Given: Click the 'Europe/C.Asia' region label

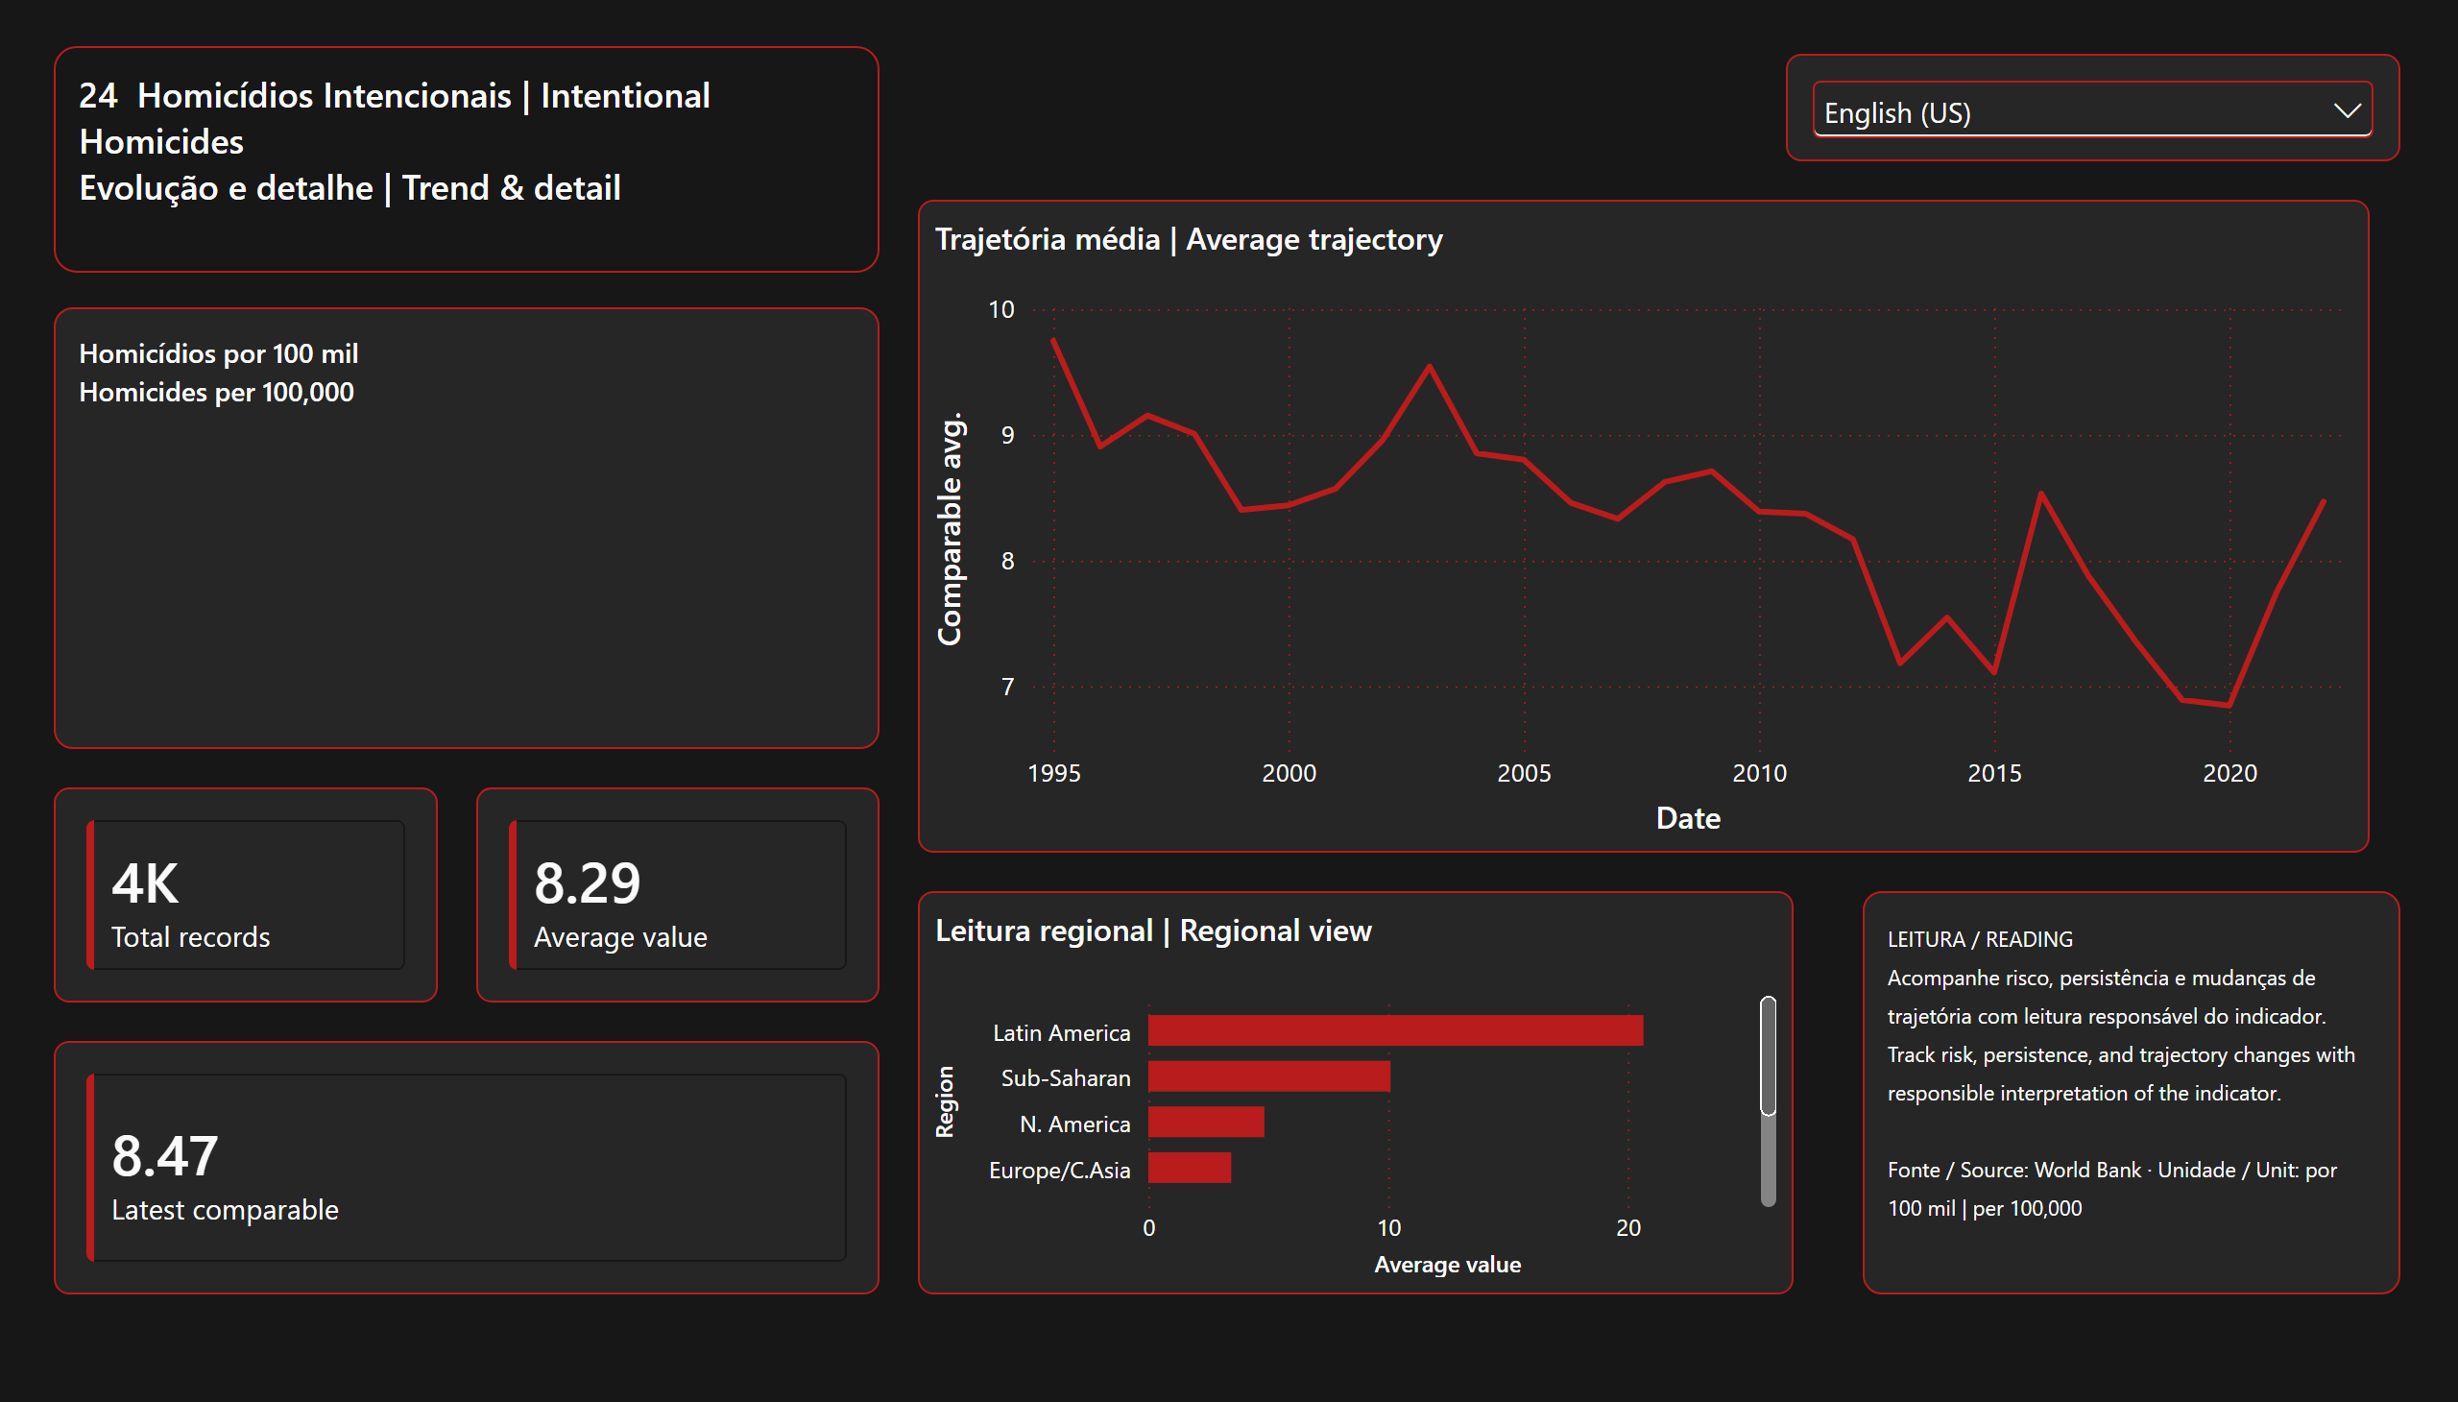Looking at the screenshot, I should [1060, 1171].
